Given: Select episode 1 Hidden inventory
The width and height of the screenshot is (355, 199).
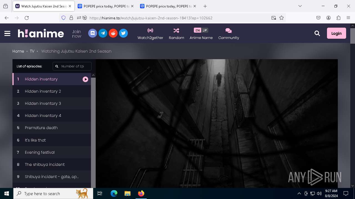Looking at the screenshot, I should point(52,79).
